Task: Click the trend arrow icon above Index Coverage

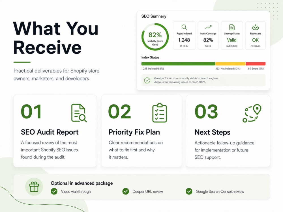Action: tap(208, 27)
